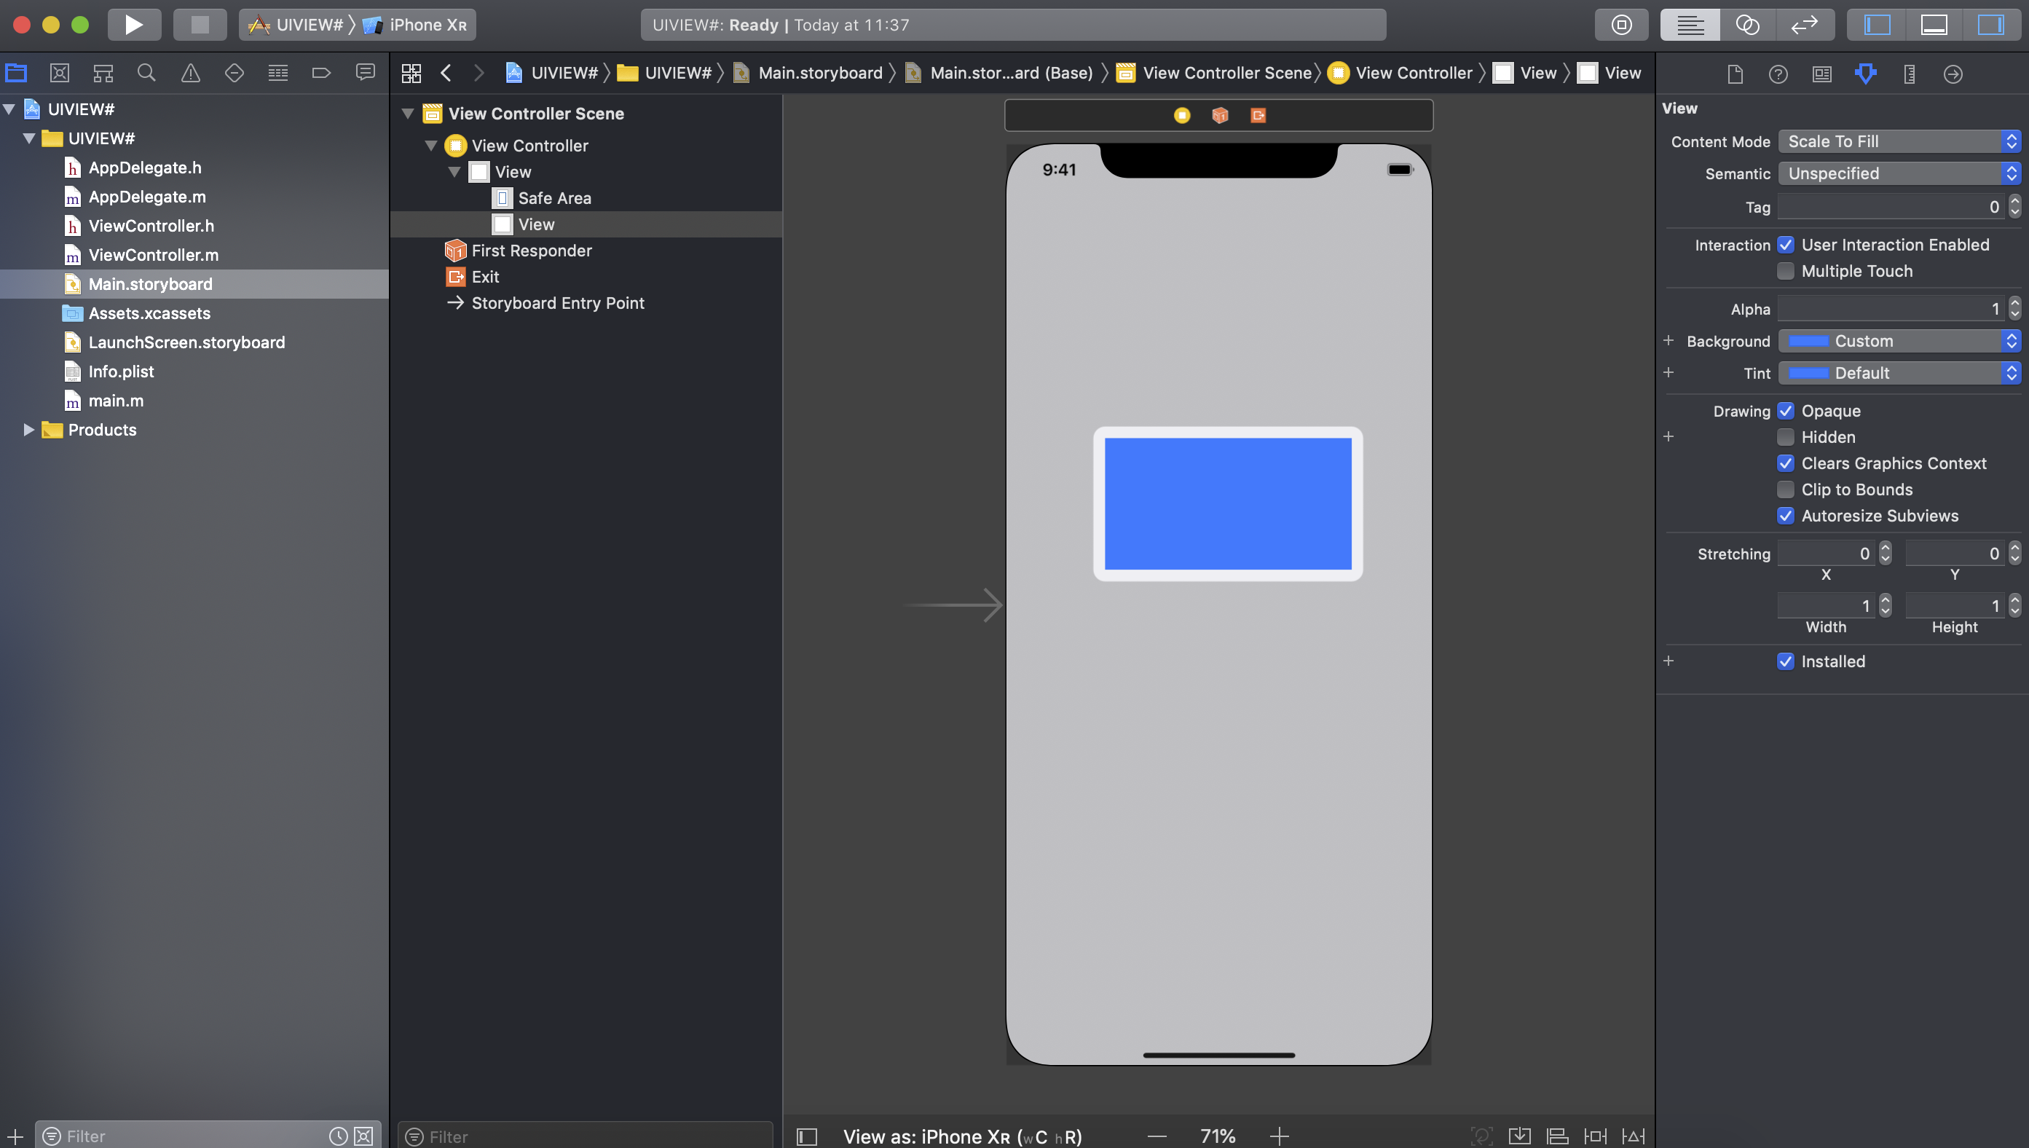This screenshot has height=1148, width=2029.
Task: Toggle Autoresize Subviews checkbox
Action: click(x=1786, y=516)
